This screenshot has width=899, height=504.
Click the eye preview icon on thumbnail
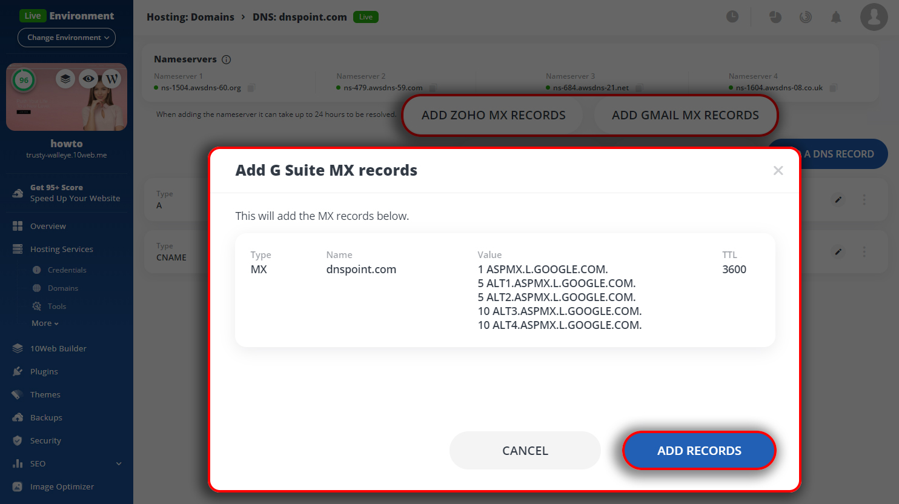click(88, 79)
